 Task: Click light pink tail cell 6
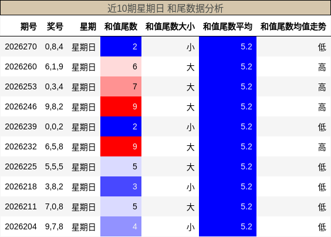(x=121, y=66)
